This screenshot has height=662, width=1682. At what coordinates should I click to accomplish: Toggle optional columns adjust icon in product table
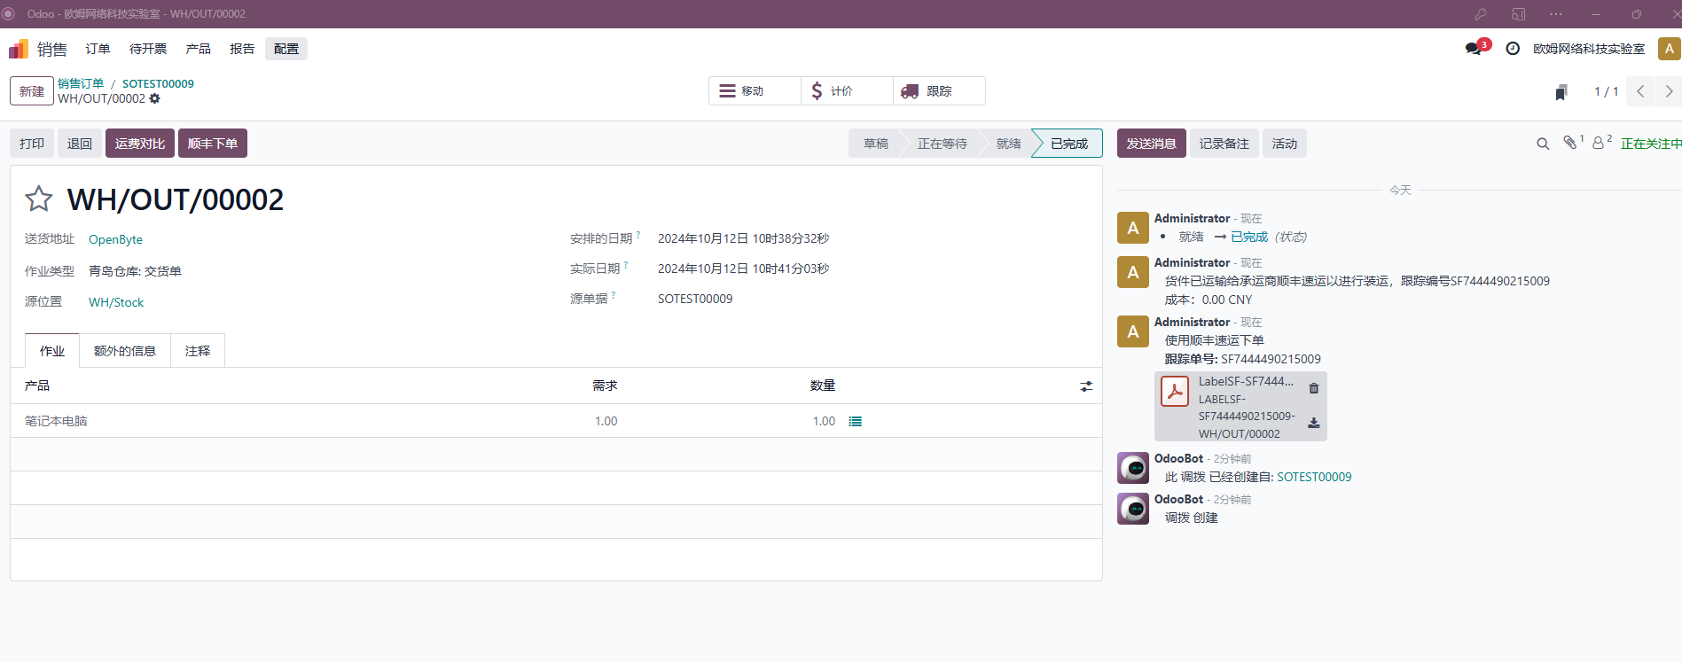point(1086,386)
